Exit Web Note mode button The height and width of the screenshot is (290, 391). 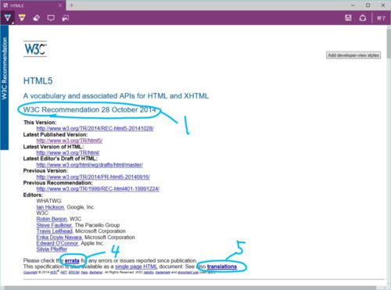tap(381, 18)
